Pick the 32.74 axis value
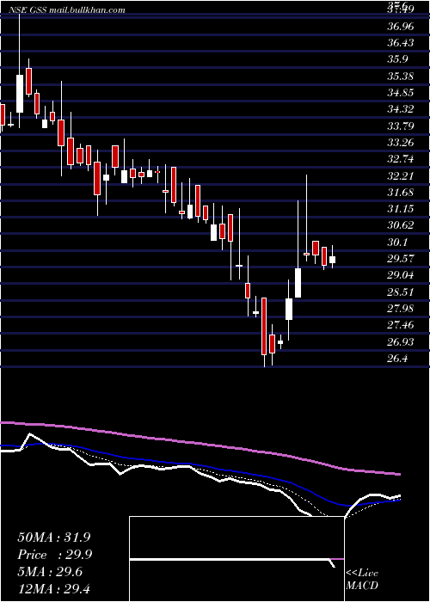The height and width of the screenshot is (602, 430). pyautogui.click(x=401, y=159)
